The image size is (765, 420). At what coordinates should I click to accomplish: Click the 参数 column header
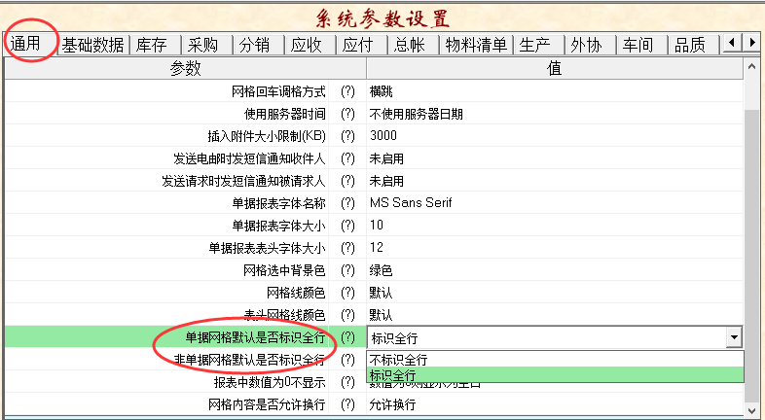point(185,68)
